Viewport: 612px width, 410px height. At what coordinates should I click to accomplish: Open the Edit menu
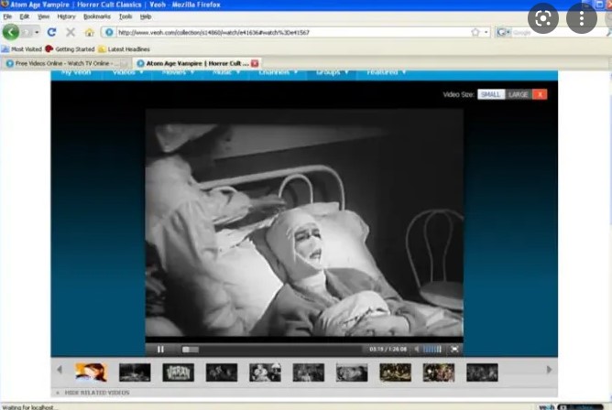(25, 16)
